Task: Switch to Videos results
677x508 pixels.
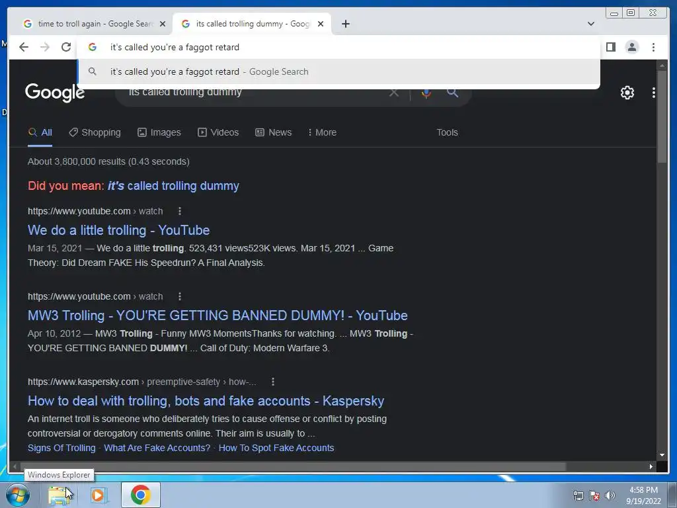Action: 218,132
